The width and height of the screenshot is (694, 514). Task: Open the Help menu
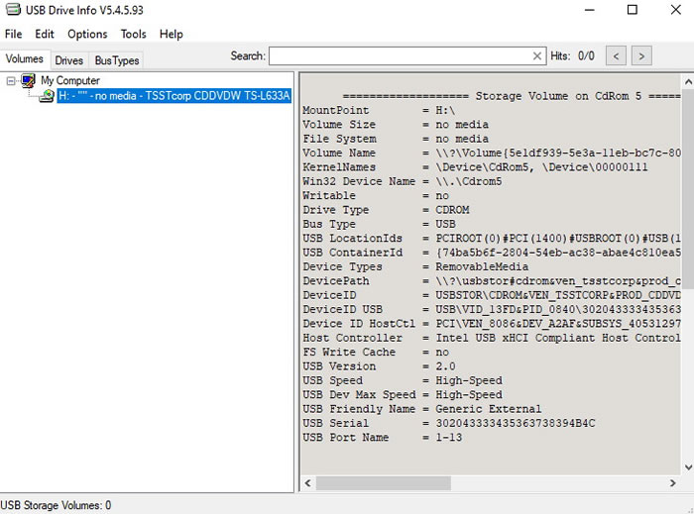(x=172, y=34)
